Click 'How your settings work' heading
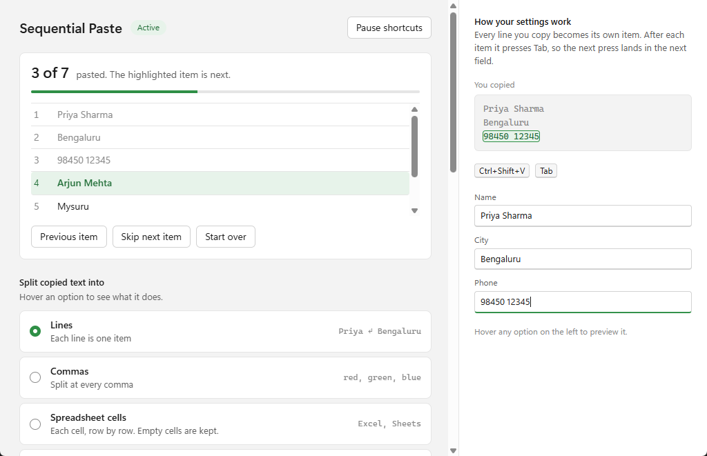This screenshot has width=707, height=456. coord(523,21)
